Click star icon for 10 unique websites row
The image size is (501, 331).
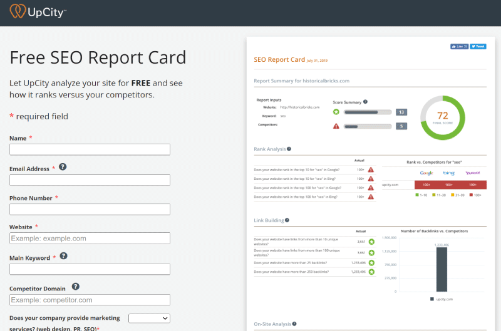371,242
